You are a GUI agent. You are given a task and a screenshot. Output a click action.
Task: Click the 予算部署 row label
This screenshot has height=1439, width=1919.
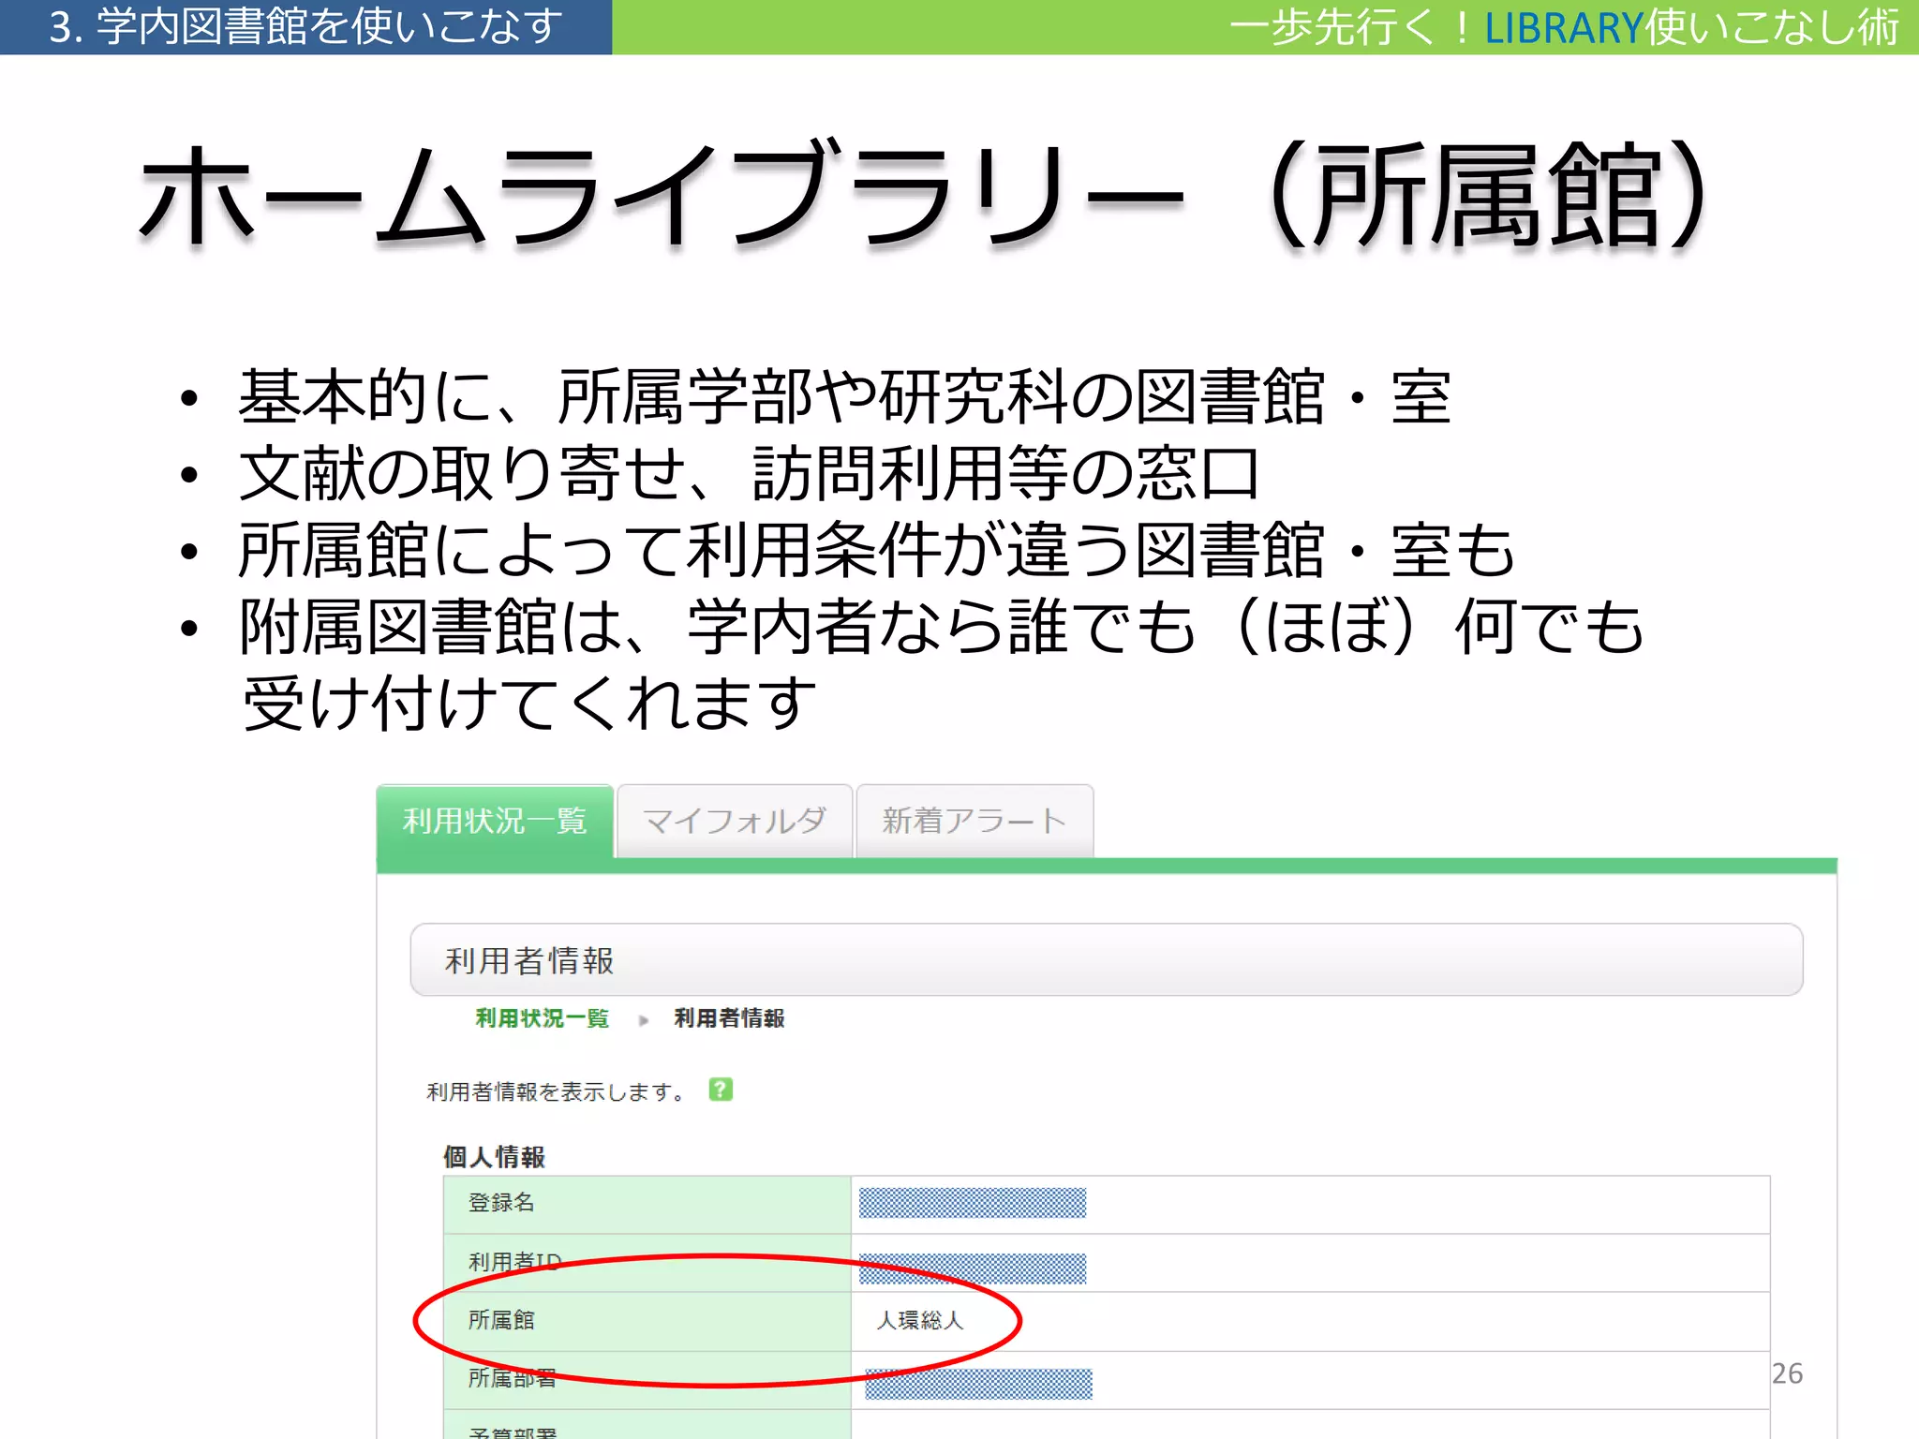point(513,1432)
